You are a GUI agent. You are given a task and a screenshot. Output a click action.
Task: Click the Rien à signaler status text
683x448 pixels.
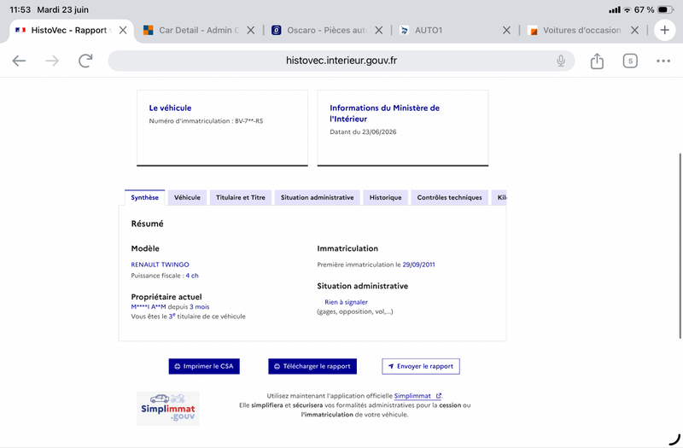[346, 302]
